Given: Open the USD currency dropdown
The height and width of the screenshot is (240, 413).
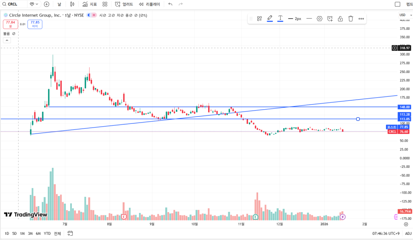Looking at the screenshot, I should coord(404,15).
